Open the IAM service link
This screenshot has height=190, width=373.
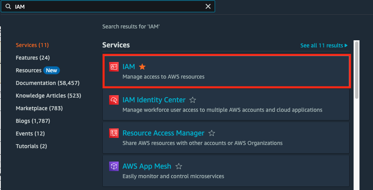pyautogui.click(x=129, y=67)
